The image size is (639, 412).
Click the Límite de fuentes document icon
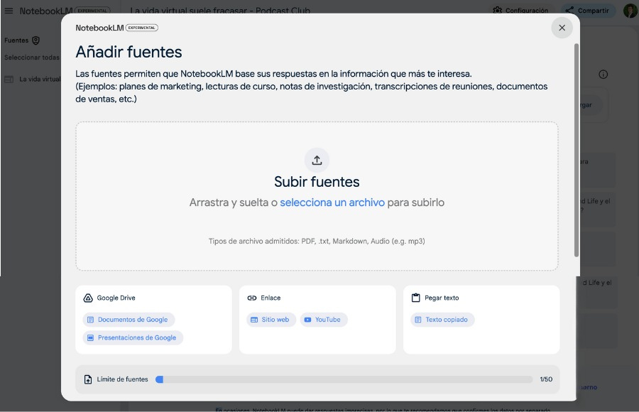pos(88,379)
